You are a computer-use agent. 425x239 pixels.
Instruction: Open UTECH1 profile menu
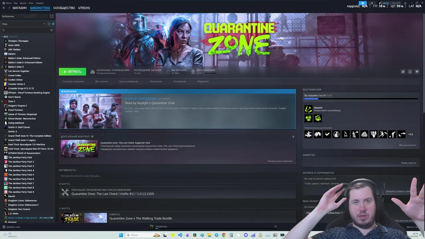click(x=84, y=8)
